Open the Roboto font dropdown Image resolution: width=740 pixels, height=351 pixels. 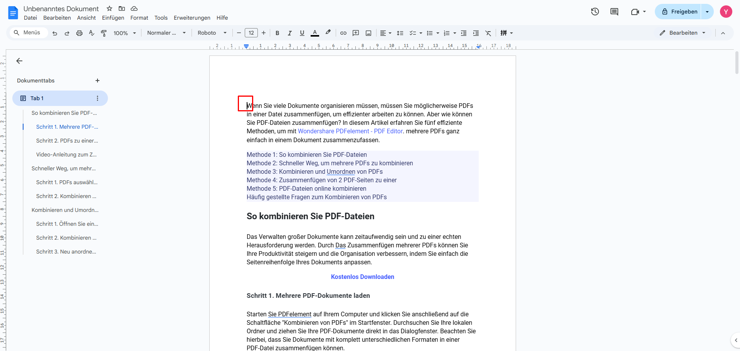click(x=212, y=33)
